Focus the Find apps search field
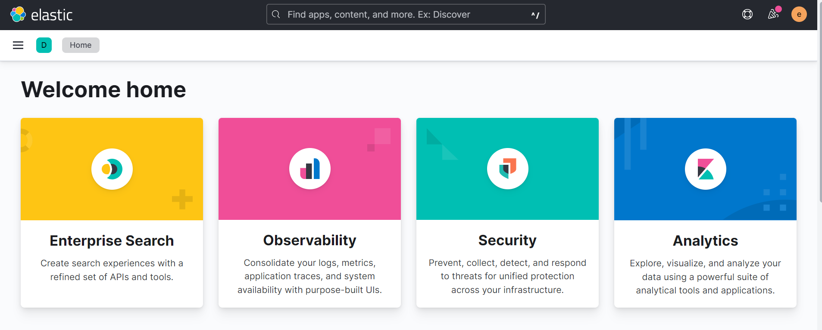This screenshot has width=822, height=330. click(x=406, y=14)
